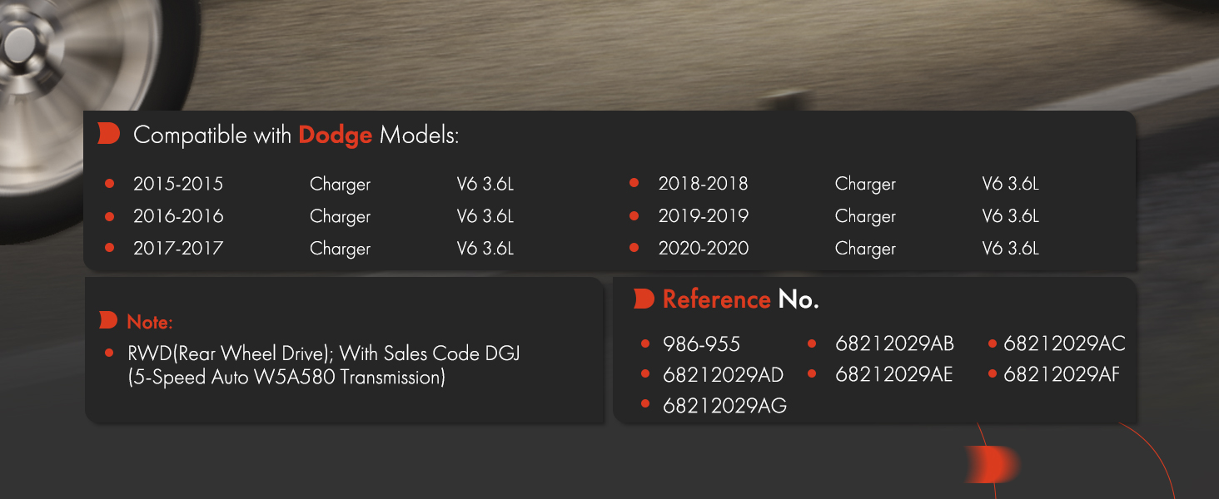Select the 2020-2020 year range
The height and width of the screenshot is (499, 1219).
pos(704,248)
